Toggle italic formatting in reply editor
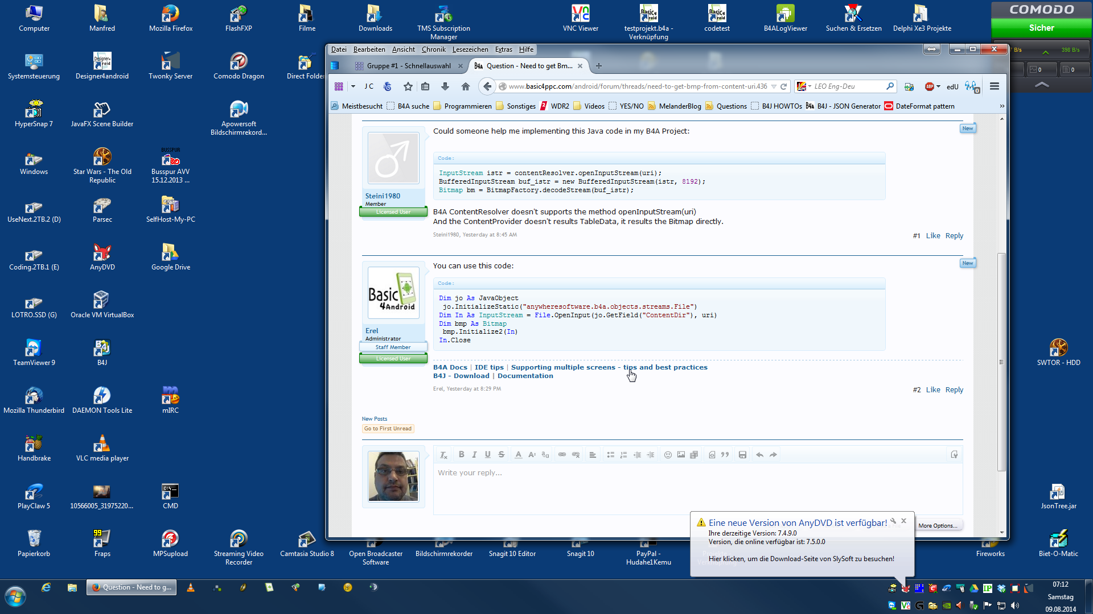Image resolution: width=1093 pixels, height=614 pixels. point(474,455)
